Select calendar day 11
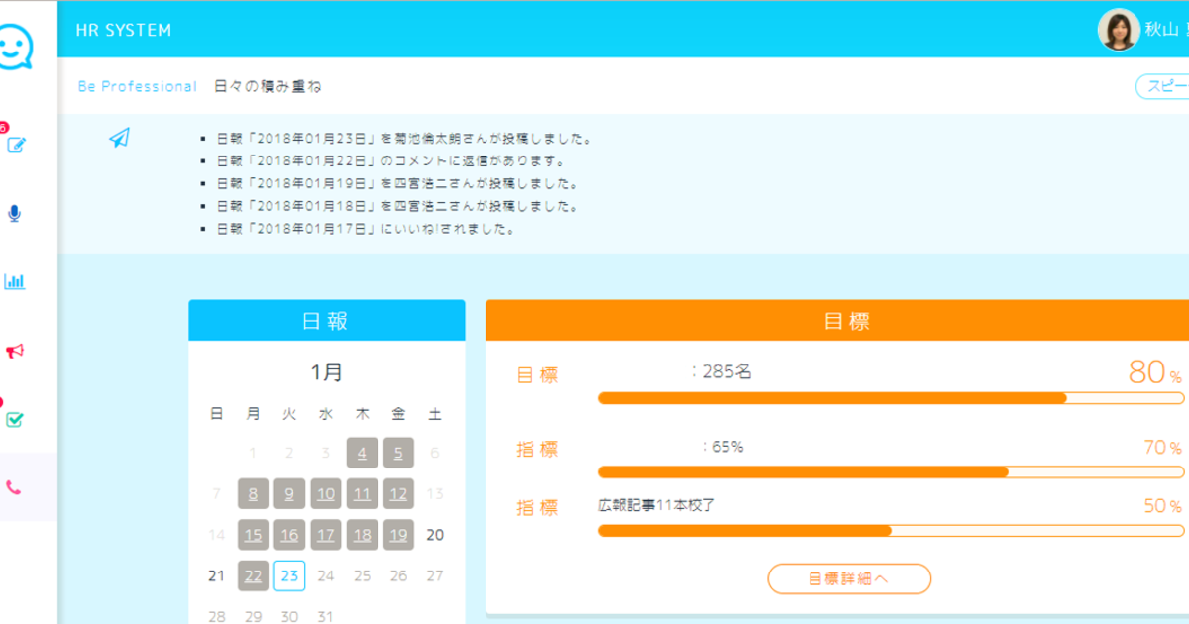This screenshot has width=1189, height=624. pyautogui.click(x=362, y=493)
